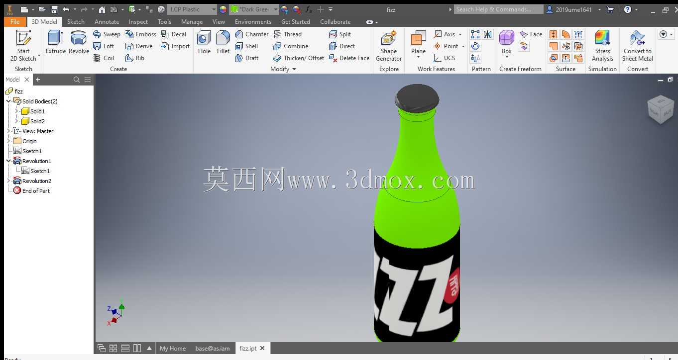Choose Delete Face tool

(349, 58)
